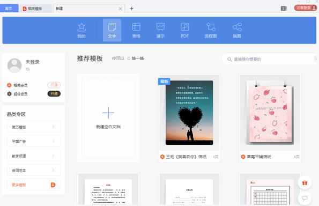Click the orange 稻壳会员 badge icon
This screenshot has width=319, height=206.
pyautogui.click(x=9, y=85)
